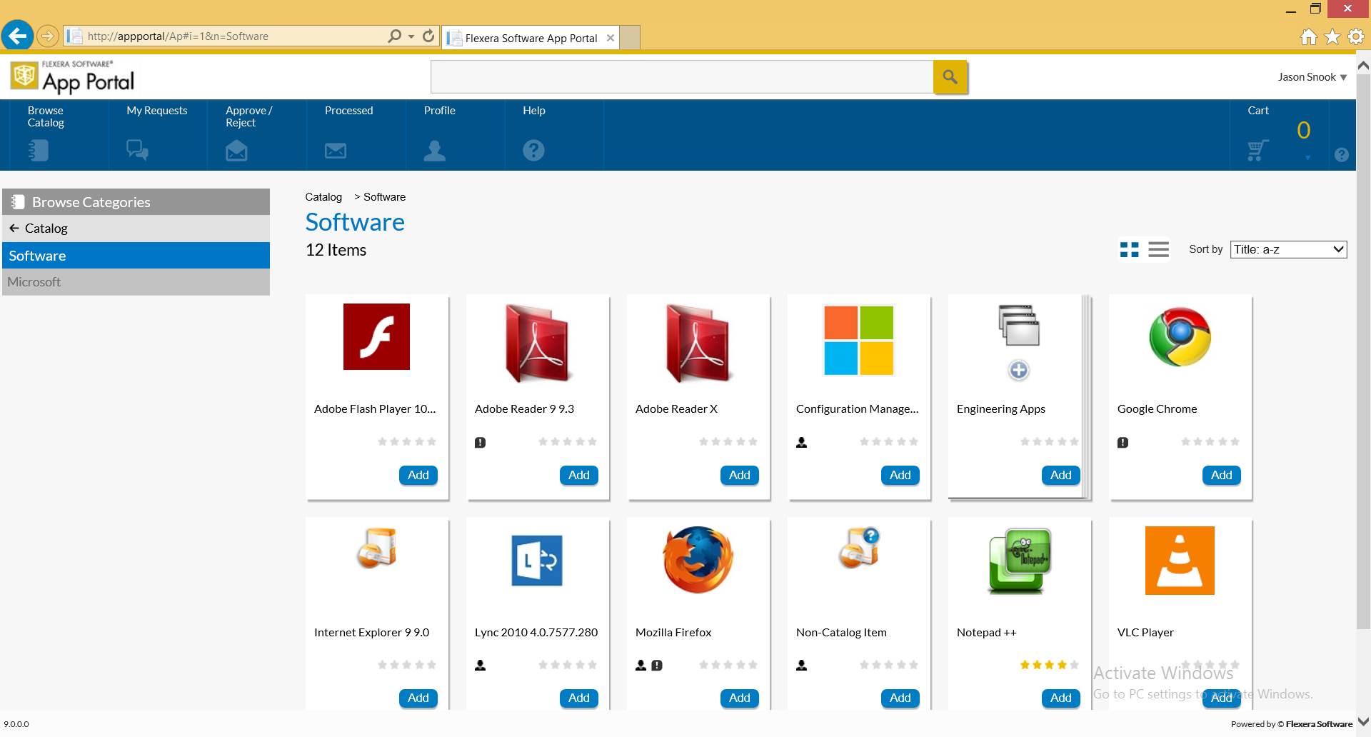Rate Mozilla Firefox using star rating
Image resolution: width=1371 pixels, height=737 pixels.
728,665
